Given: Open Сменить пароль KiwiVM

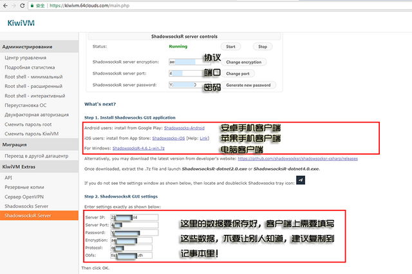Looking at the screenshot, I should tap(32, 134).
